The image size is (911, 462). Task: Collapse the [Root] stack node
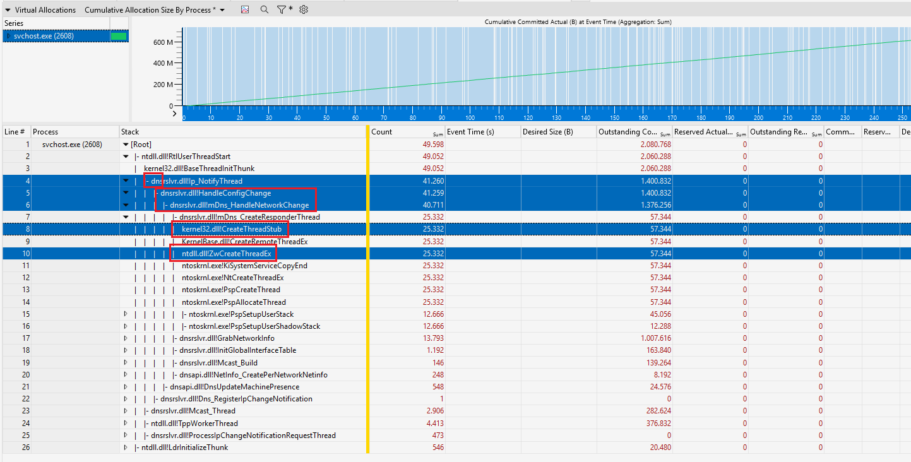[126, 145]
